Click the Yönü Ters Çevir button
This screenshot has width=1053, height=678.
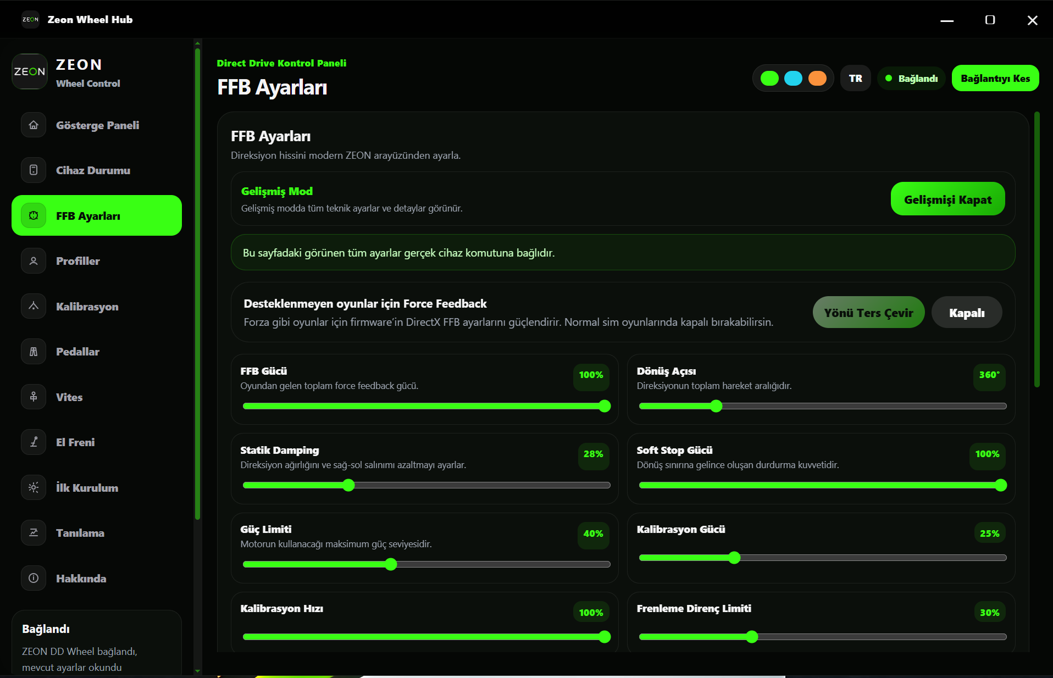(x=868, y=313)
